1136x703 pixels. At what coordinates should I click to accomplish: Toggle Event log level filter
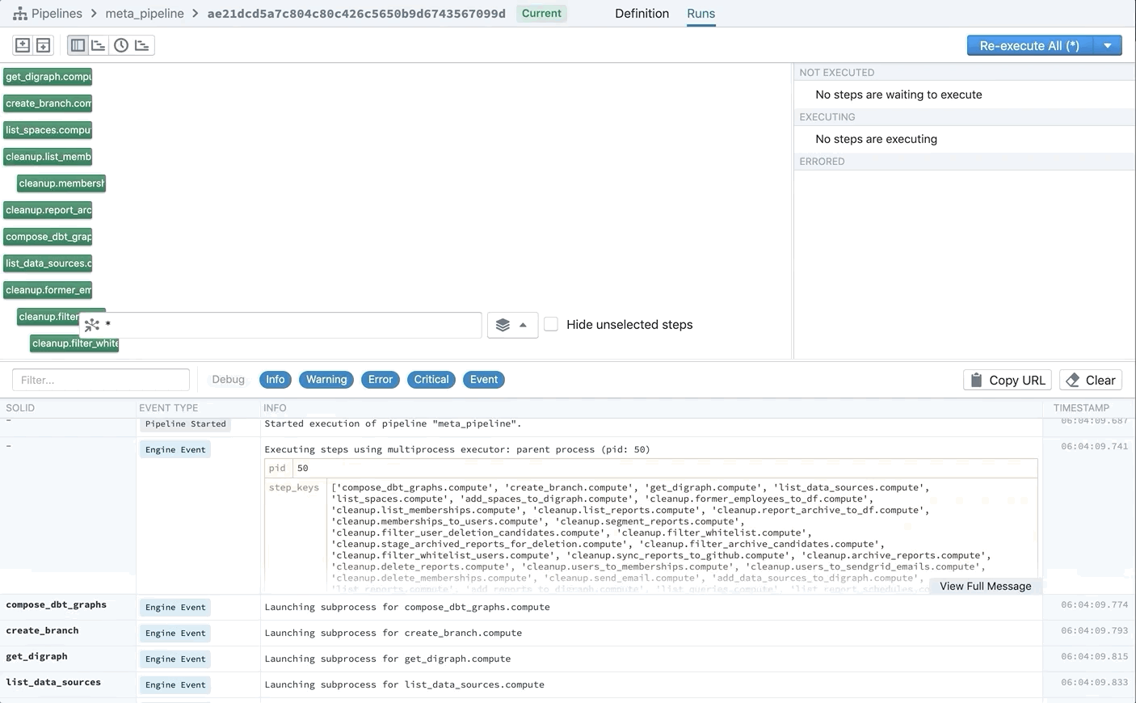[x=484, y=380]
